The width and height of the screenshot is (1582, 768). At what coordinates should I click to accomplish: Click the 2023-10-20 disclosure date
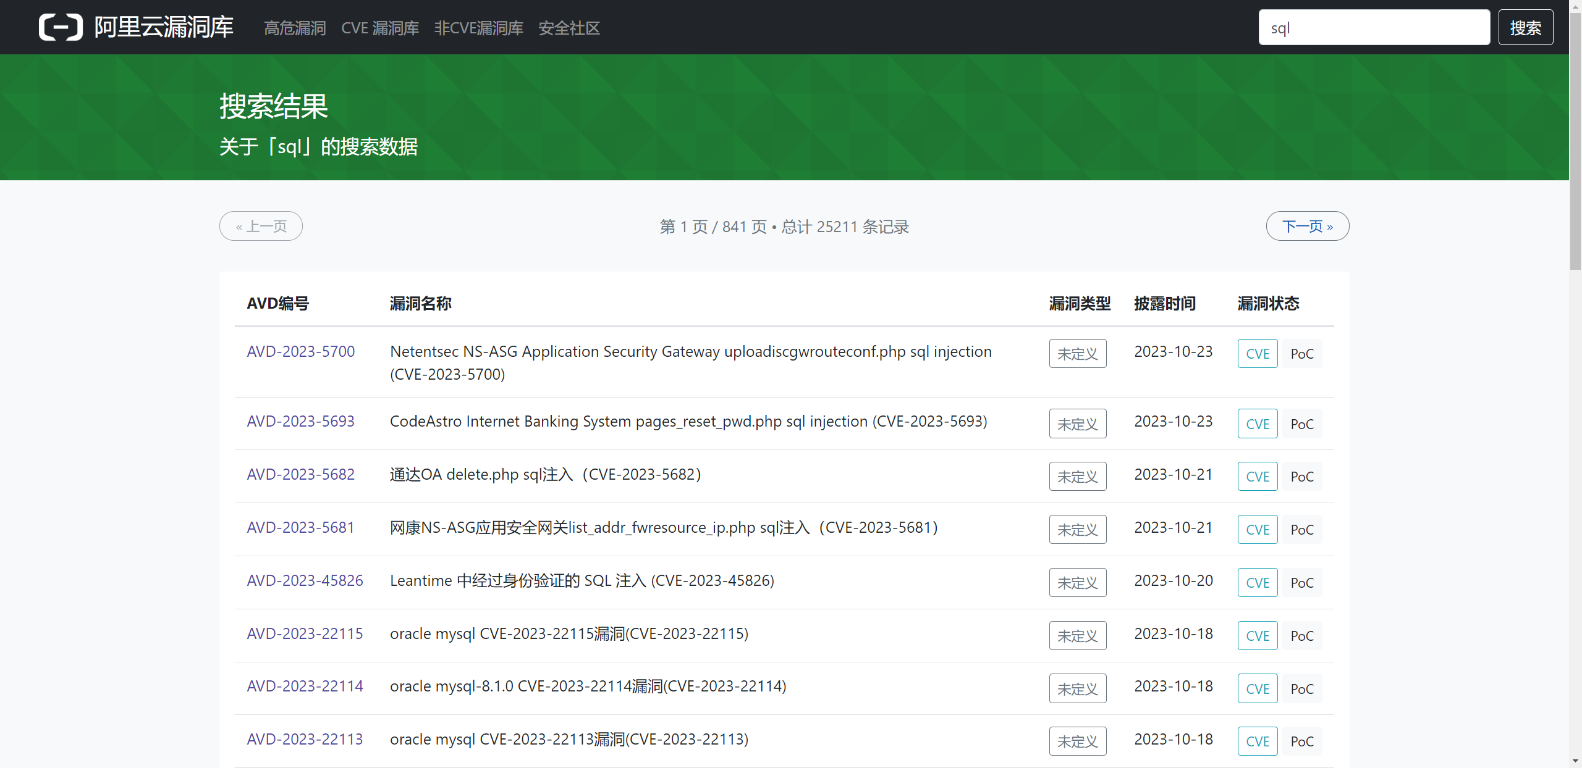pyautogui.click(x=1174, y=580)
